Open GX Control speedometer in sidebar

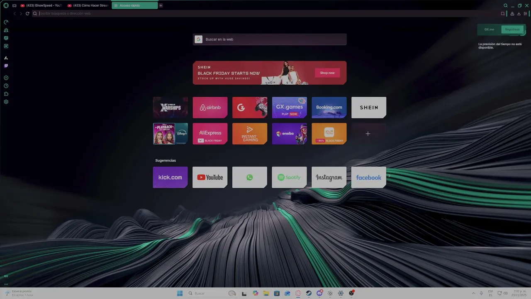pos(6,22)
